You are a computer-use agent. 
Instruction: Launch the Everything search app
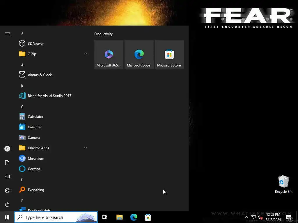coord(53,190)
